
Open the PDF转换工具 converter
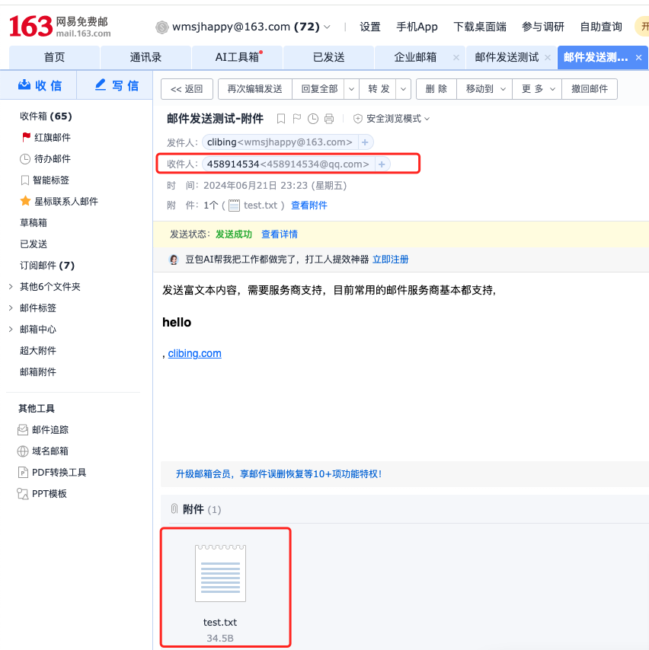click(x=59, y=473)
